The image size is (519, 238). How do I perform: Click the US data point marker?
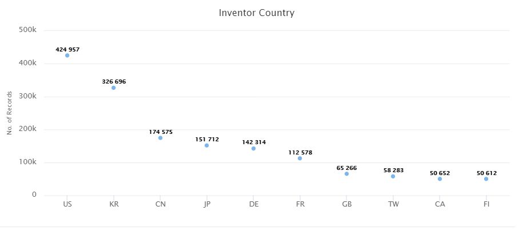(x=67, y=55)
